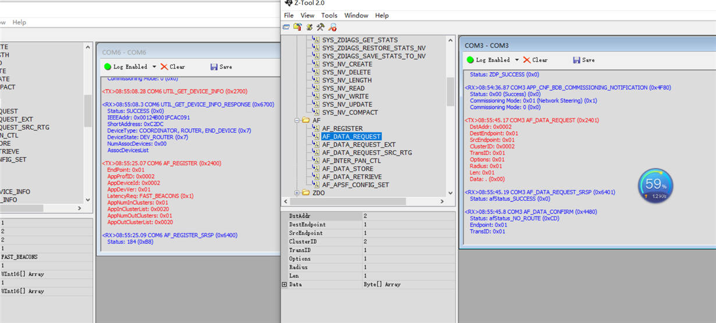
Task: Click the red X Clear icon in COM3
Action: [x=527, y=60]
